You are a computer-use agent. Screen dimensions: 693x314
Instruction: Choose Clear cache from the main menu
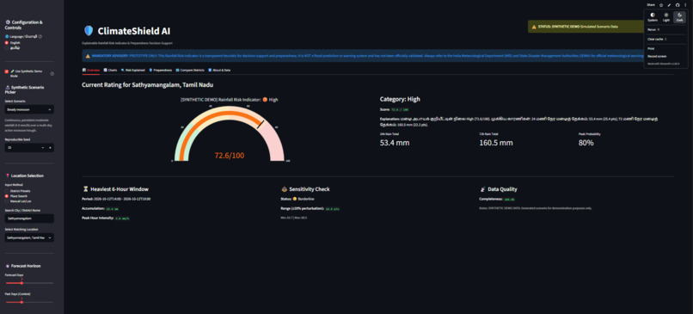coord(665,39)
